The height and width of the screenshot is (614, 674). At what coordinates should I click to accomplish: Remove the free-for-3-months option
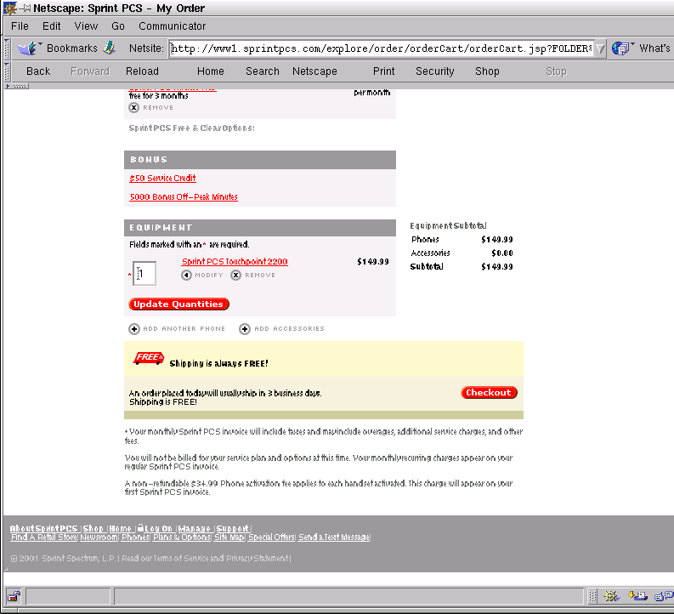(134, 107)
